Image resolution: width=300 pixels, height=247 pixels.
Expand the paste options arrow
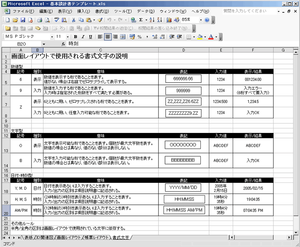[94, 20]
